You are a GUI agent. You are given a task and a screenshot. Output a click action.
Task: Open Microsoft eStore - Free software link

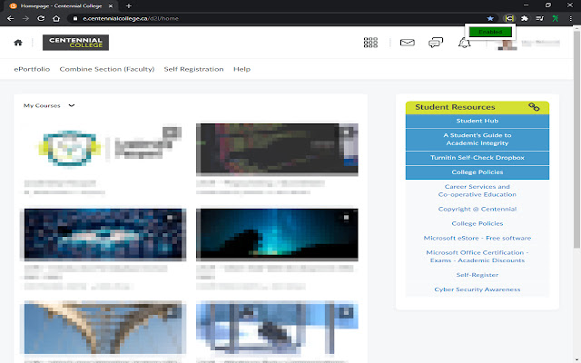tap(478, 238)
